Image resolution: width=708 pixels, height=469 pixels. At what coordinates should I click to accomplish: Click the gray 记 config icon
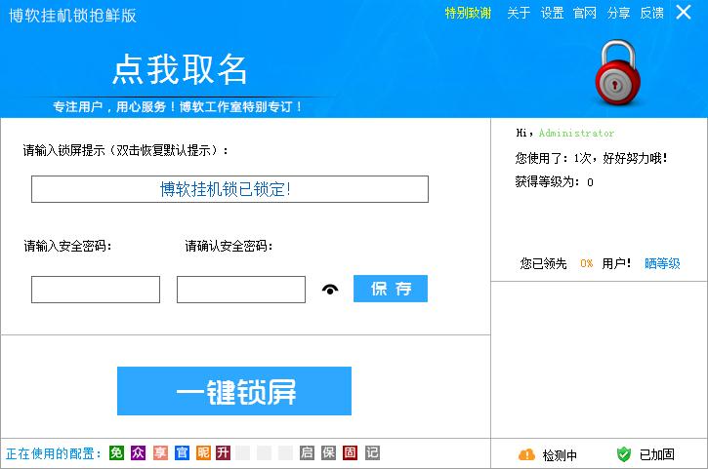372,452
